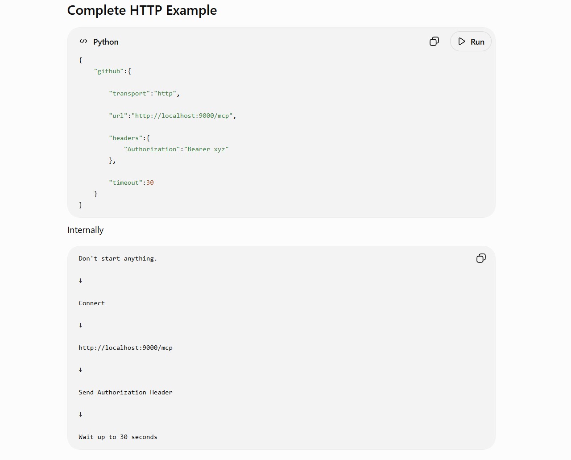Run the Python code example

tap(471, 41)
